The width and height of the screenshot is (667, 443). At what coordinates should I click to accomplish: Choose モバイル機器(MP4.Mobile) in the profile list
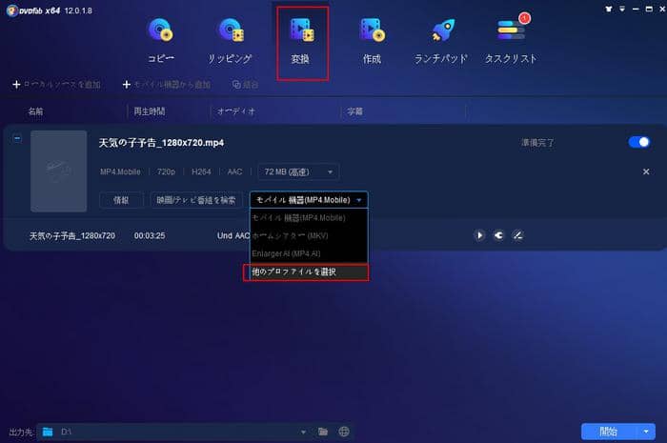[x=309, y=217]
